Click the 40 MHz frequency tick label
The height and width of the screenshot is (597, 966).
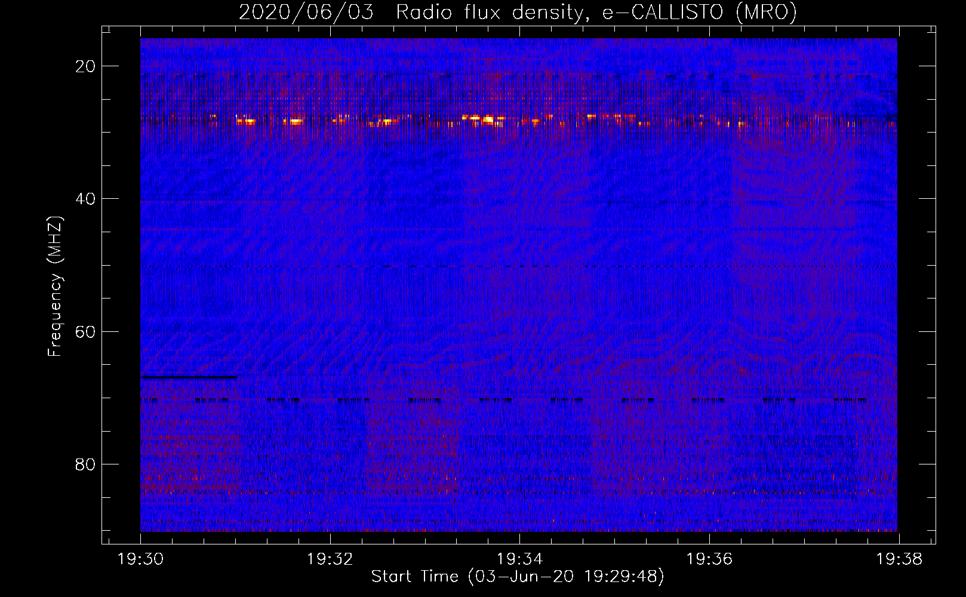(84, 199)
